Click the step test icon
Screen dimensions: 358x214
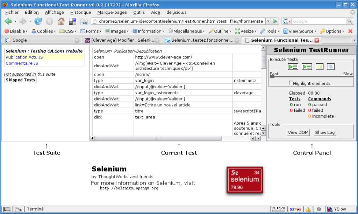pos(331,67)
